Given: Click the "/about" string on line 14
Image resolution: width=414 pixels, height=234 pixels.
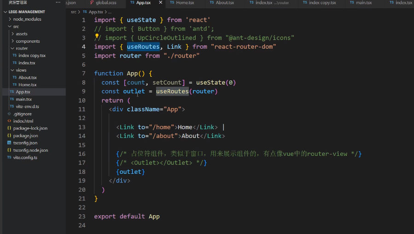Looking at the screenshot, I should (x=163, y=136).
